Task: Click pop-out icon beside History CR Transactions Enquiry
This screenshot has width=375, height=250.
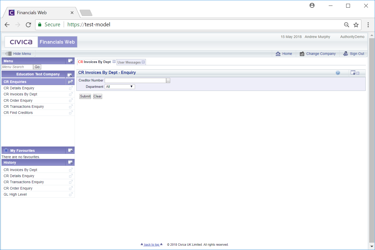Action: pos(71,182)
